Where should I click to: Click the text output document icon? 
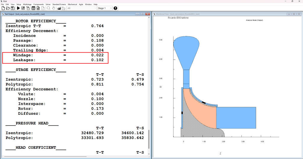point(38,8)
